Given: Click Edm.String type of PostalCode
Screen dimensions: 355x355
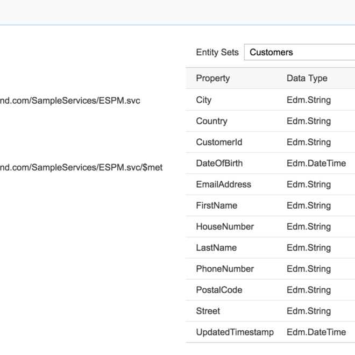Looking at the screenshot, I should click(x=309, y=290).
